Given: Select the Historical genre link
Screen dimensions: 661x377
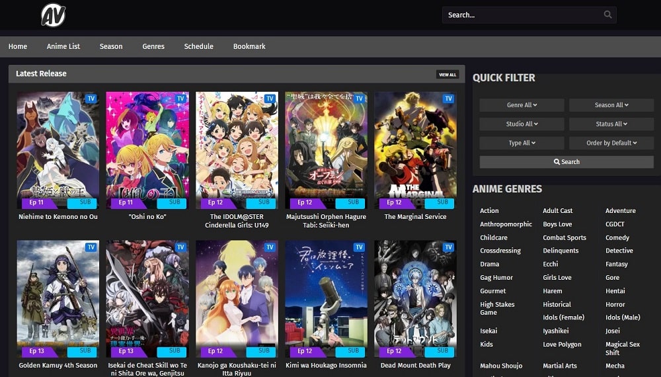Looking at the screenshot, I should [557, 304].
